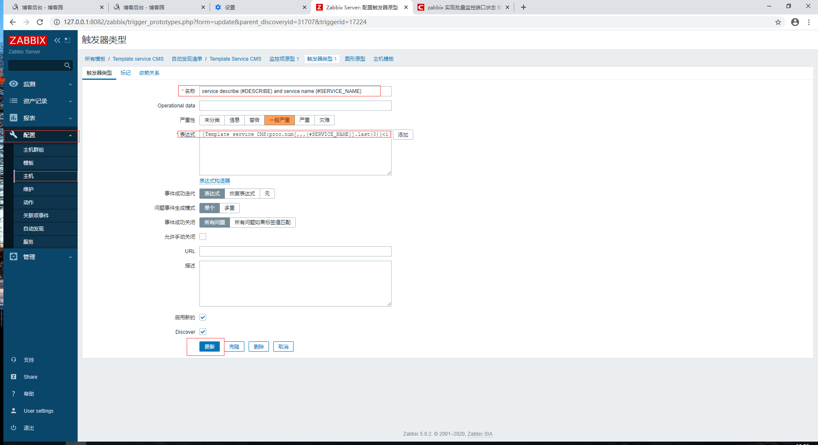This screenshot has width=818, height=445.
Task: Click the monitoring eye icon
Action: coord(14,84)
